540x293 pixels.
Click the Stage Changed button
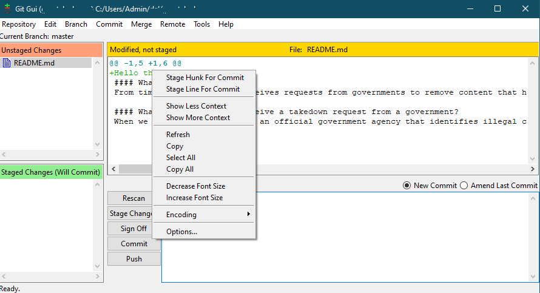[130, 214]
